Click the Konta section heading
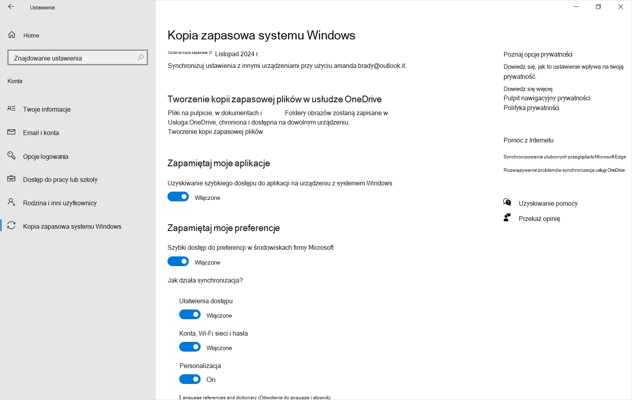Viewport: 632px width, 400px height. coord(15,81)
